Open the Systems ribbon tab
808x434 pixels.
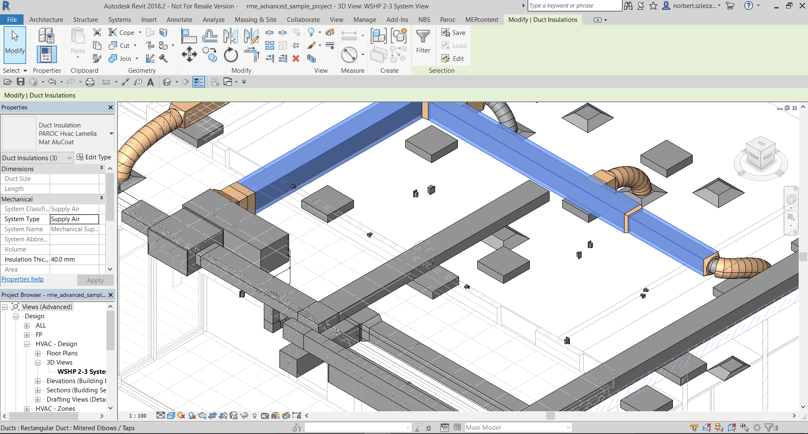click(x=120, y=20)
